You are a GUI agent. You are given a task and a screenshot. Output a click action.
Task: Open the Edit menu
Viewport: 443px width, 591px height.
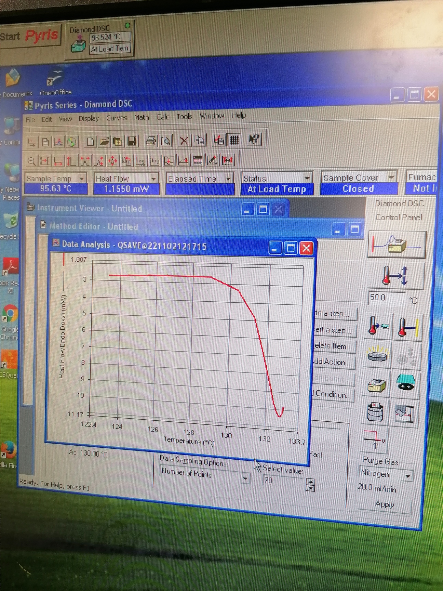pos(46,119)
